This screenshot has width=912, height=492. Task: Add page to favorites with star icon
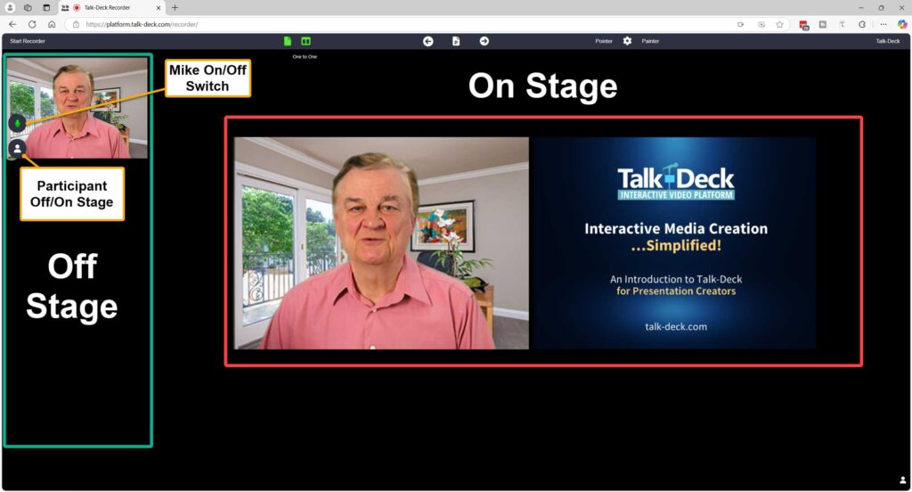click(x=779, y=24)
